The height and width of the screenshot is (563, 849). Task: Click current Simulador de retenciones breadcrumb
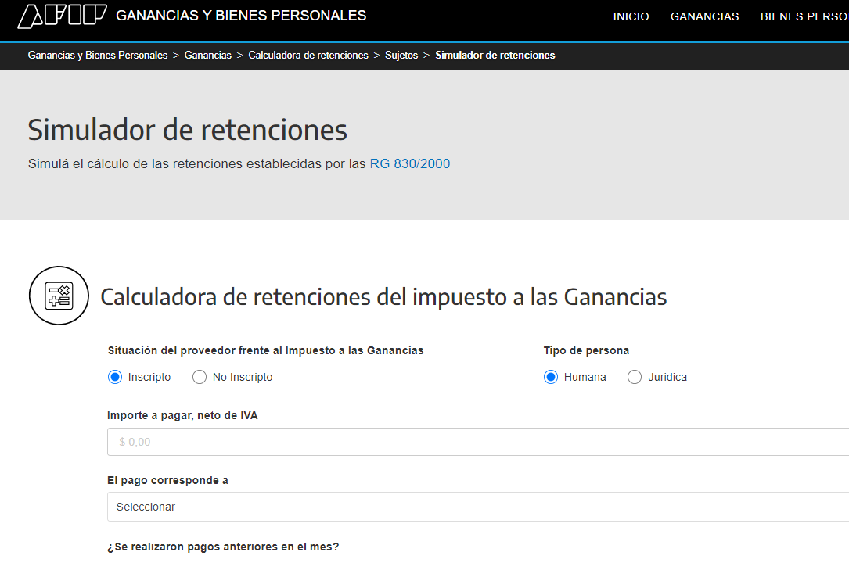[x=495, y=56]
